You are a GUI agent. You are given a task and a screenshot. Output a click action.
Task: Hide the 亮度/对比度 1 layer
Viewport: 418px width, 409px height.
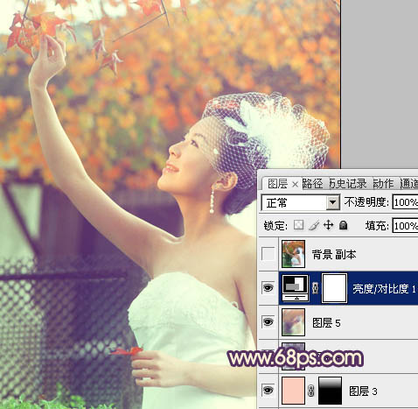[268, 288]
